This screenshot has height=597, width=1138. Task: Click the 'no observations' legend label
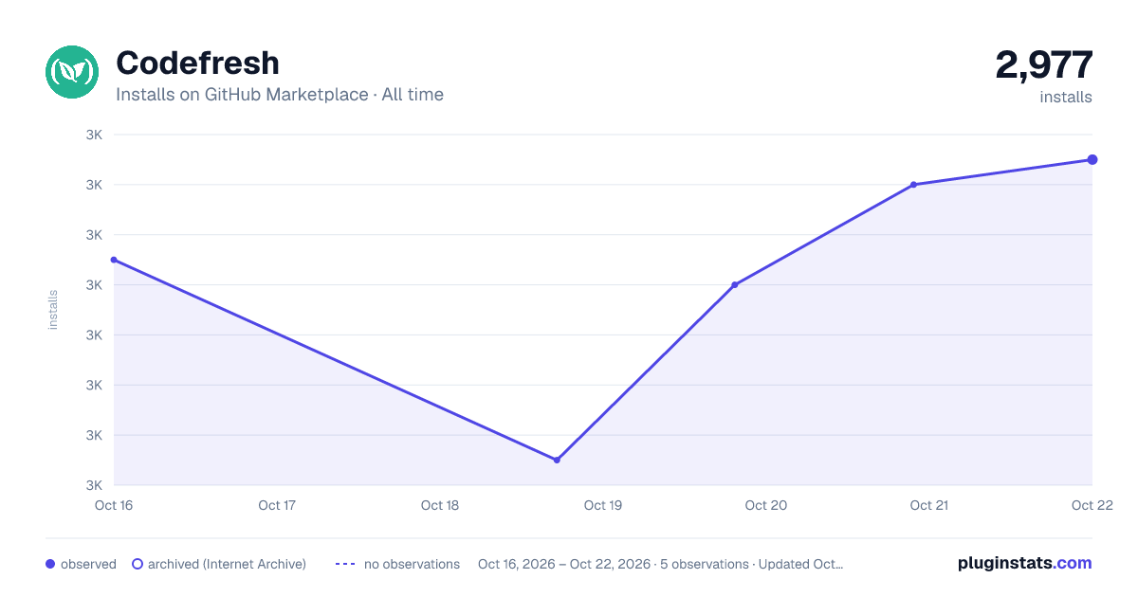click(412, 564)
